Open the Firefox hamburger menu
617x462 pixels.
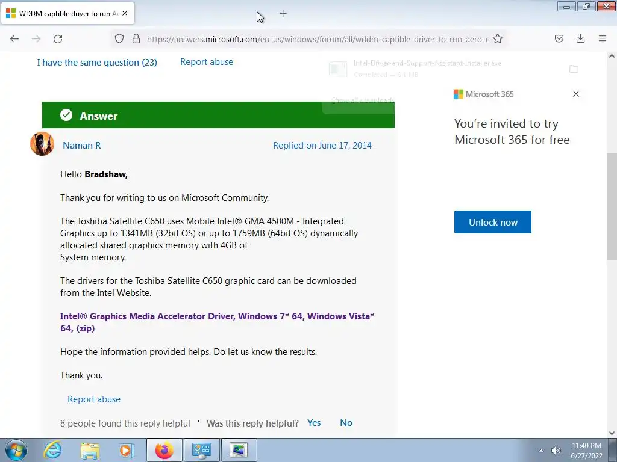click(603, 38)
